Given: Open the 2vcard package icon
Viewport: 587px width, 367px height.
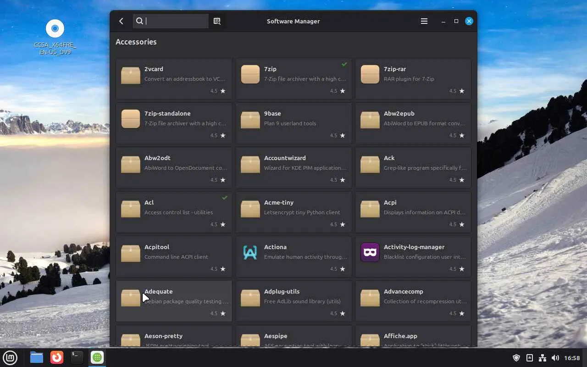Looking at the screenshot, I should (131, 75).
